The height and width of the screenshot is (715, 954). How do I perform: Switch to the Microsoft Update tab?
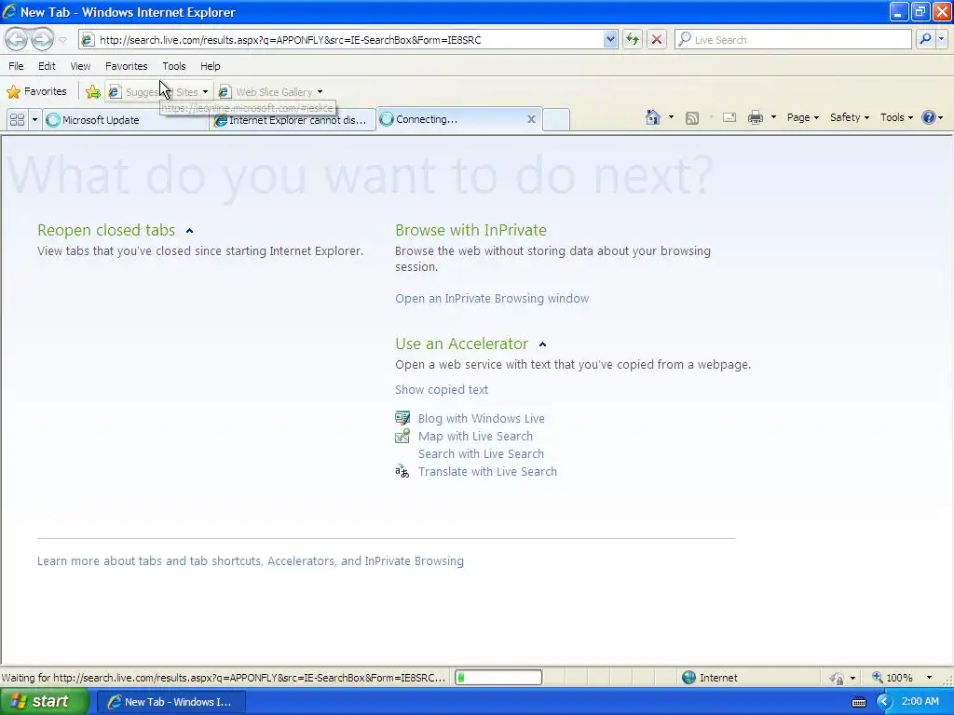click(x=126, y=120)
